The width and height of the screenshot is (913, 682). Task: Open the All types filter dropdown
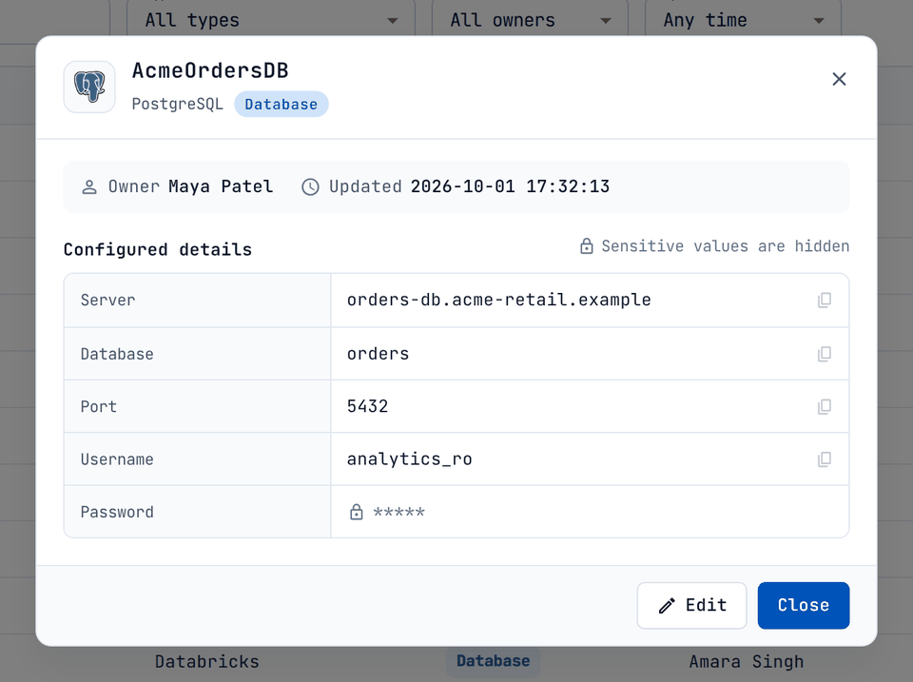[x=271, y=20]
